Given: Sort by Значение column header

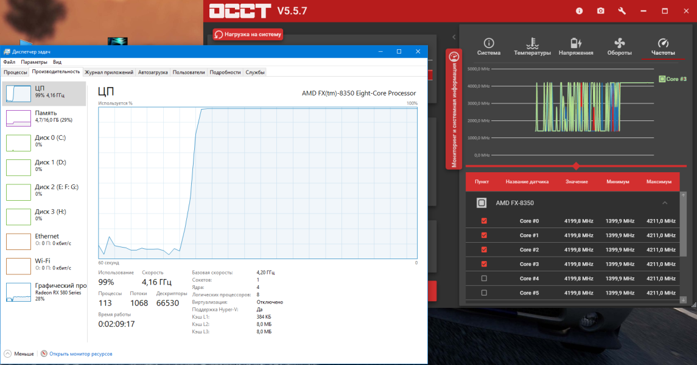Looking at the screenshot, I should pos(576,182).
